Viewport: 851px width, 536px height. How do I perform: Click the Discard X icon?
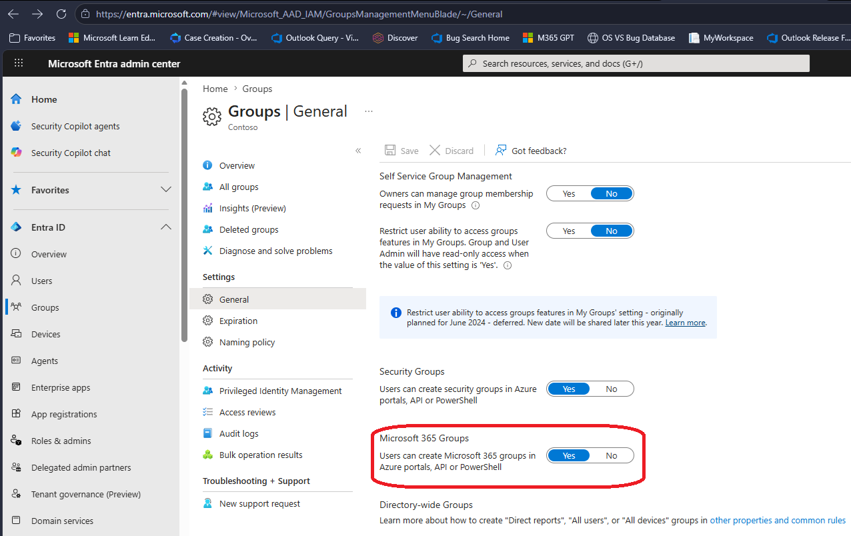435,151
